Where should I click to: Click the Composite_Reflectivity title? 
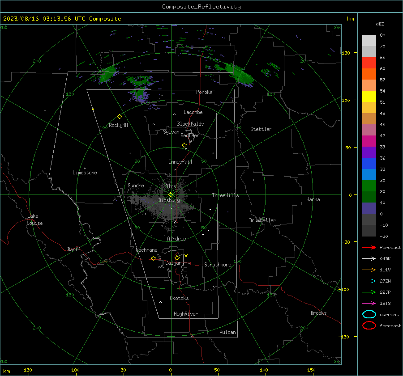[201, 7]
